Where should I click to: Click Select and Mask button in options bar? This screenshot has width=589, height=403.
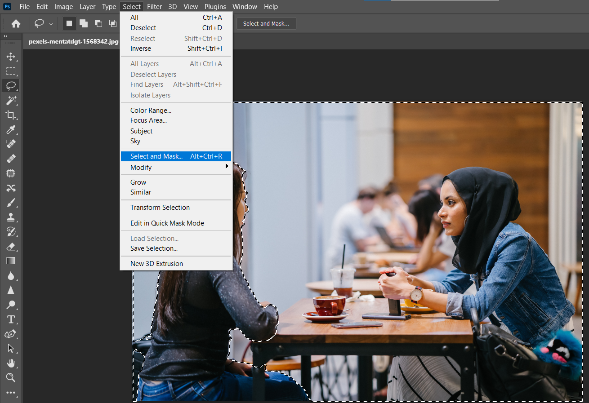click(266, 24)
